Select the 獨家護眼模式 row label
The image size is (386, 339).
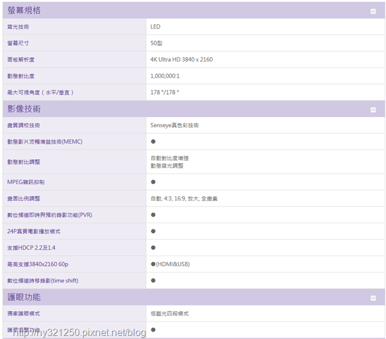pyautogui.click(x=24, y=314)
